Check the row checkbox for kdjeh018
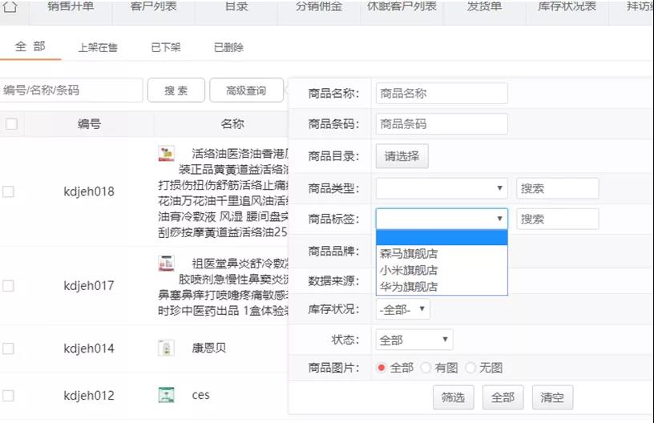The image size is (654, 423). (8, 191)
